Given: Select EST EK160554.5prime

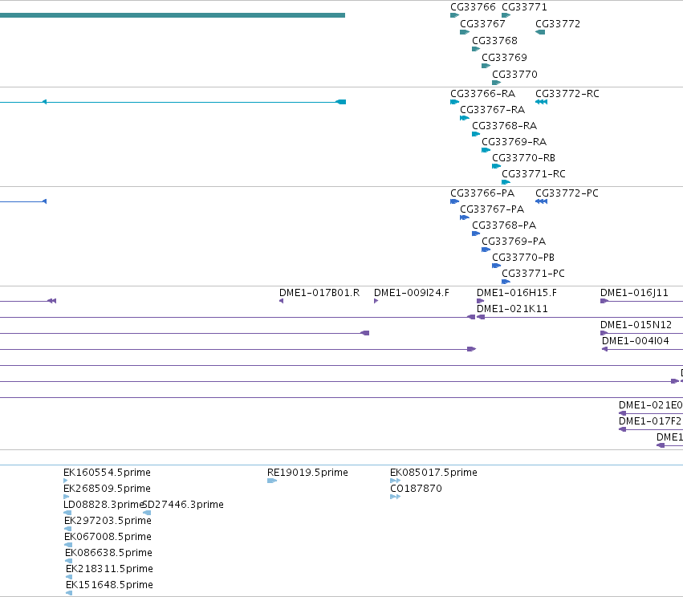Looking at the screenshot, I should [107, 473].
